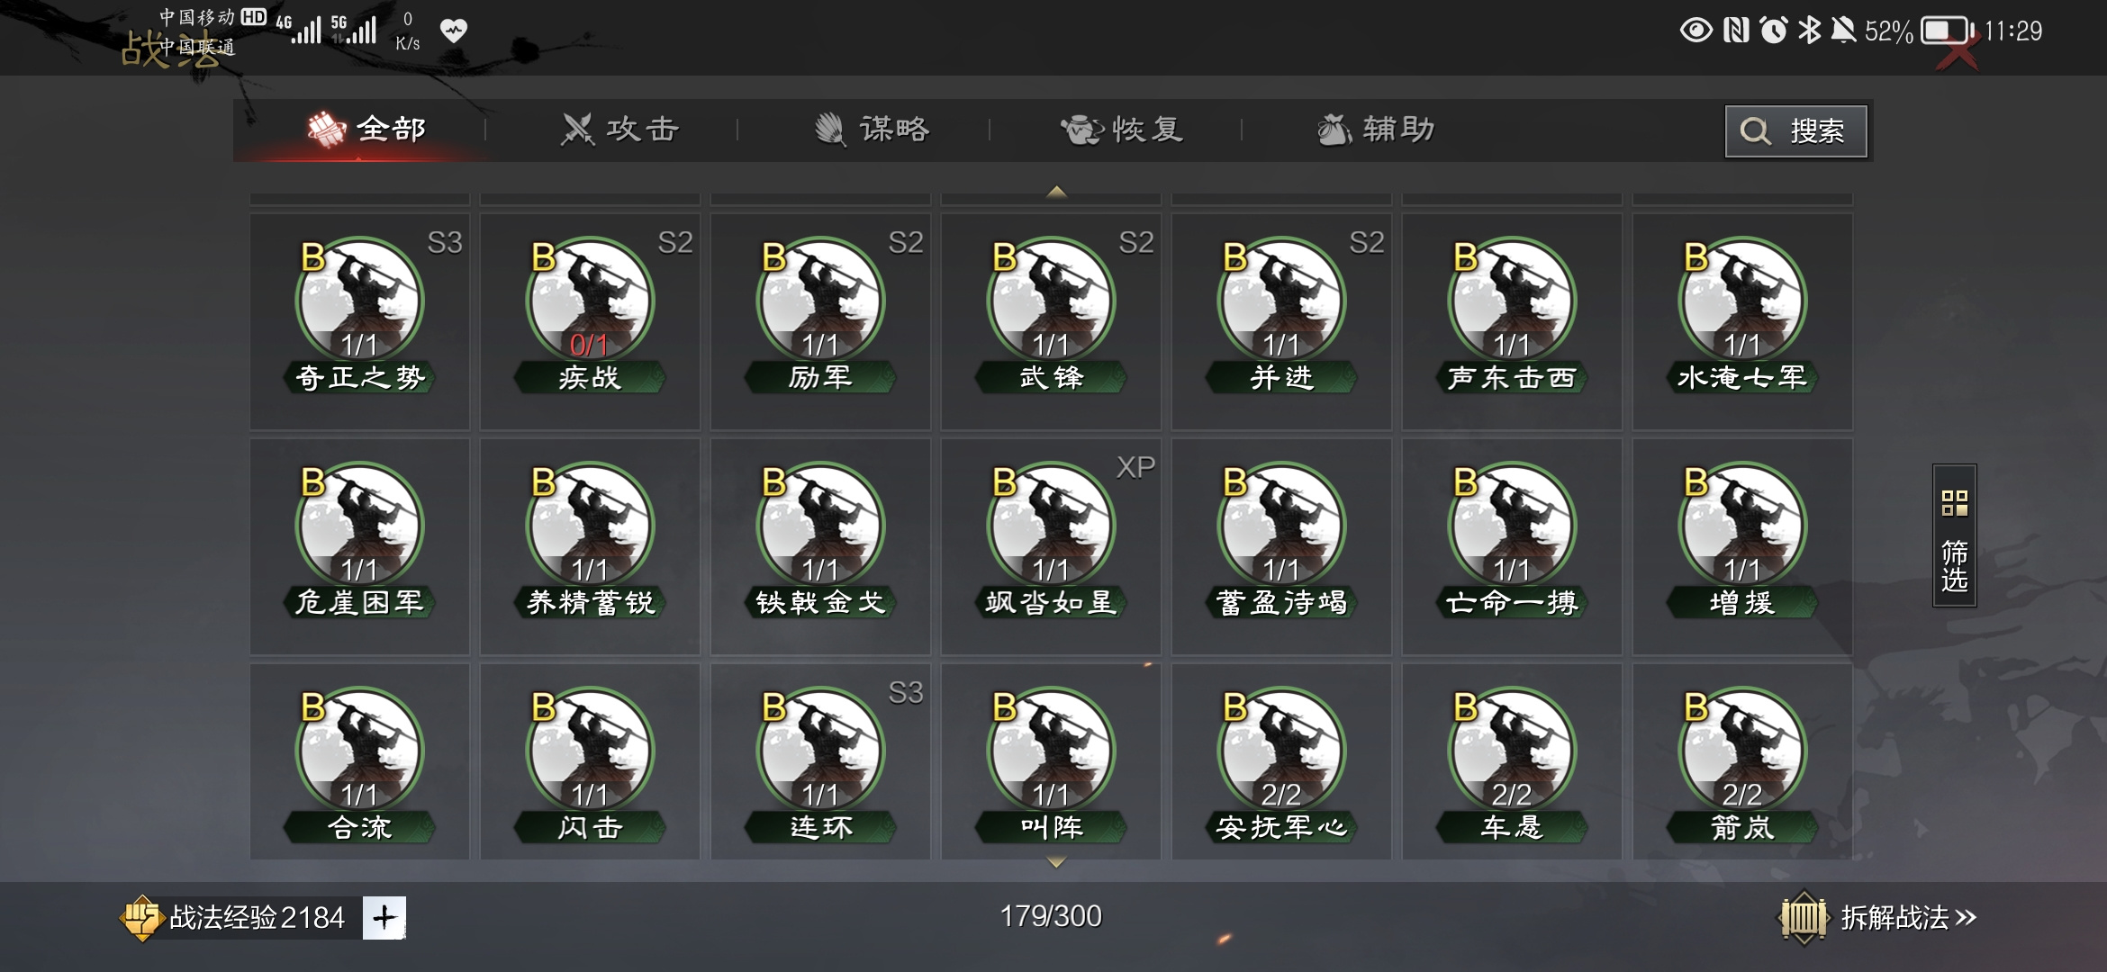
Task: Select the 并进 tactic icon
Action: tap(1281, 301)
